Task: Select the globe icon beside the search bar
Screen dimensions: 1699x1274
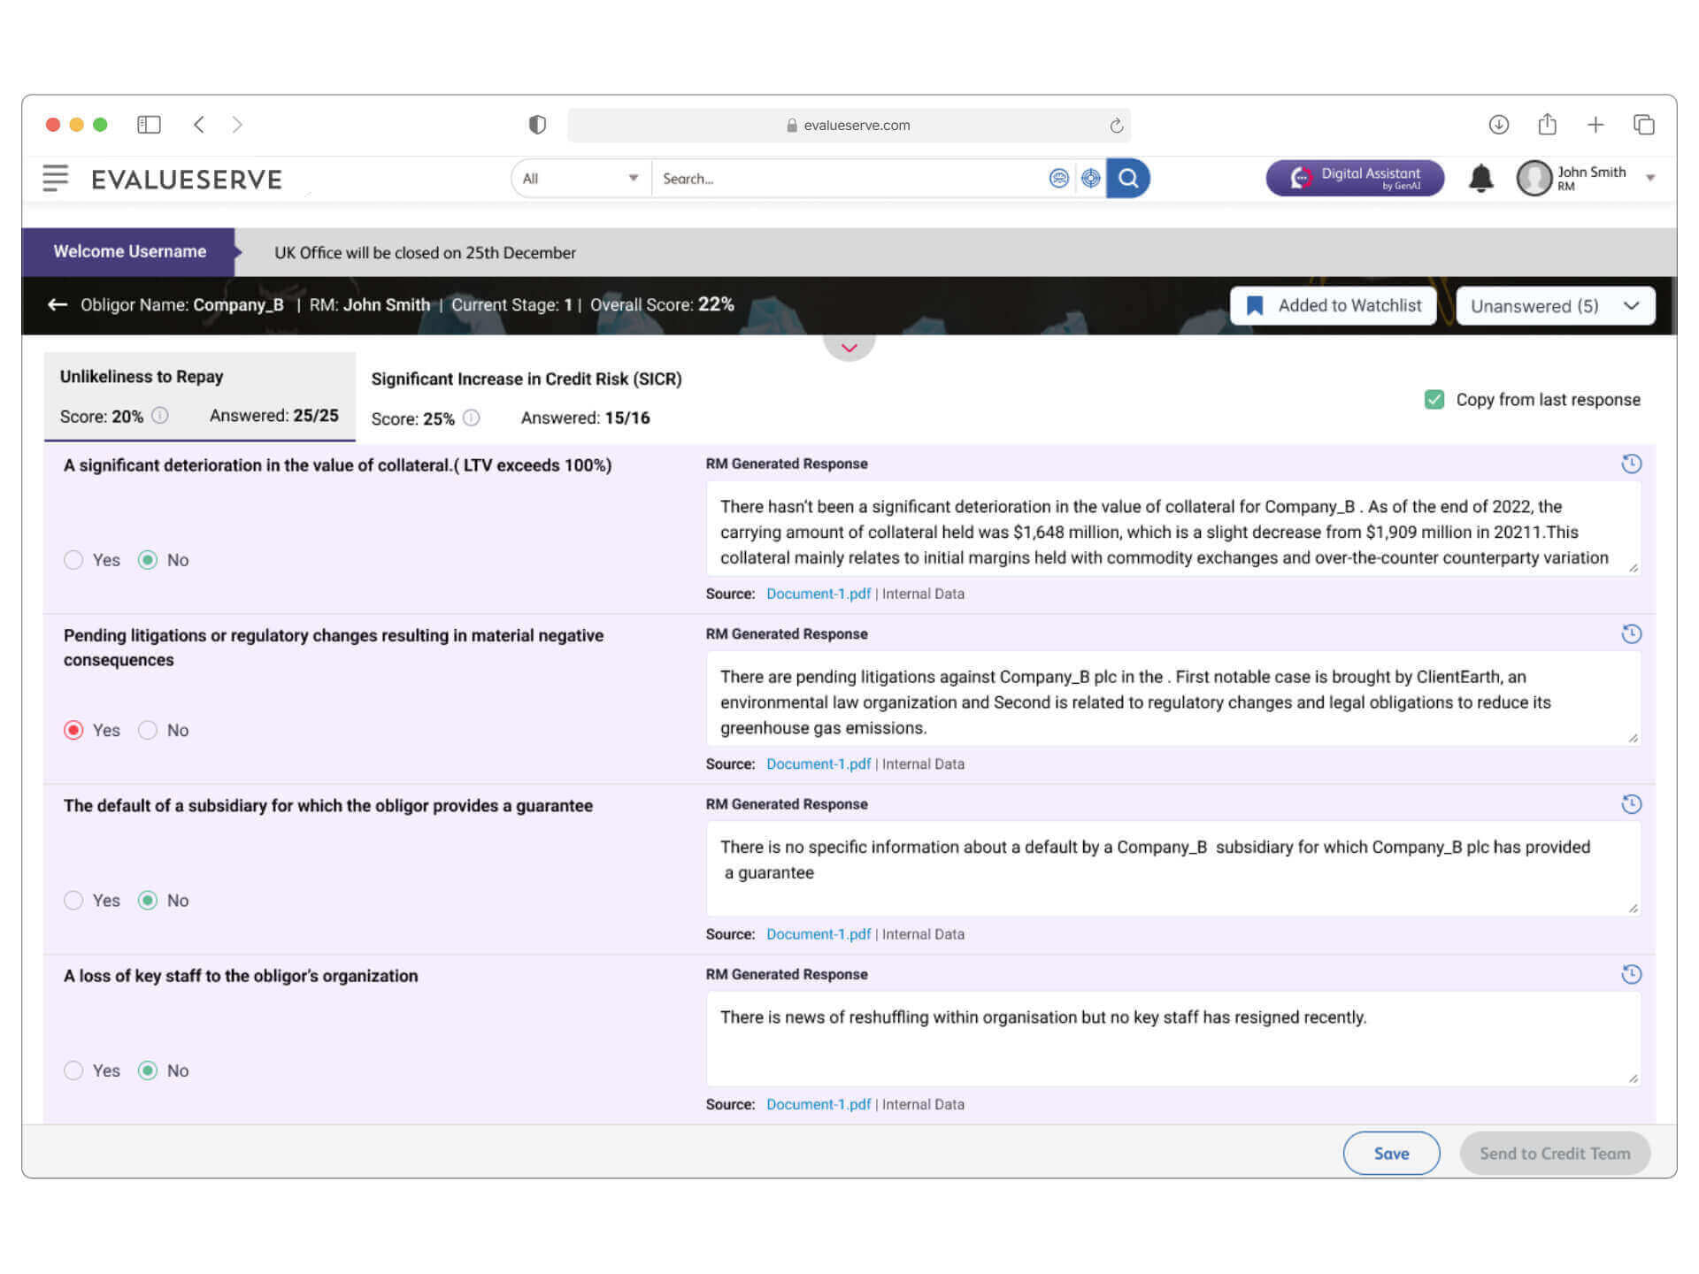Action: (1059, 178)
